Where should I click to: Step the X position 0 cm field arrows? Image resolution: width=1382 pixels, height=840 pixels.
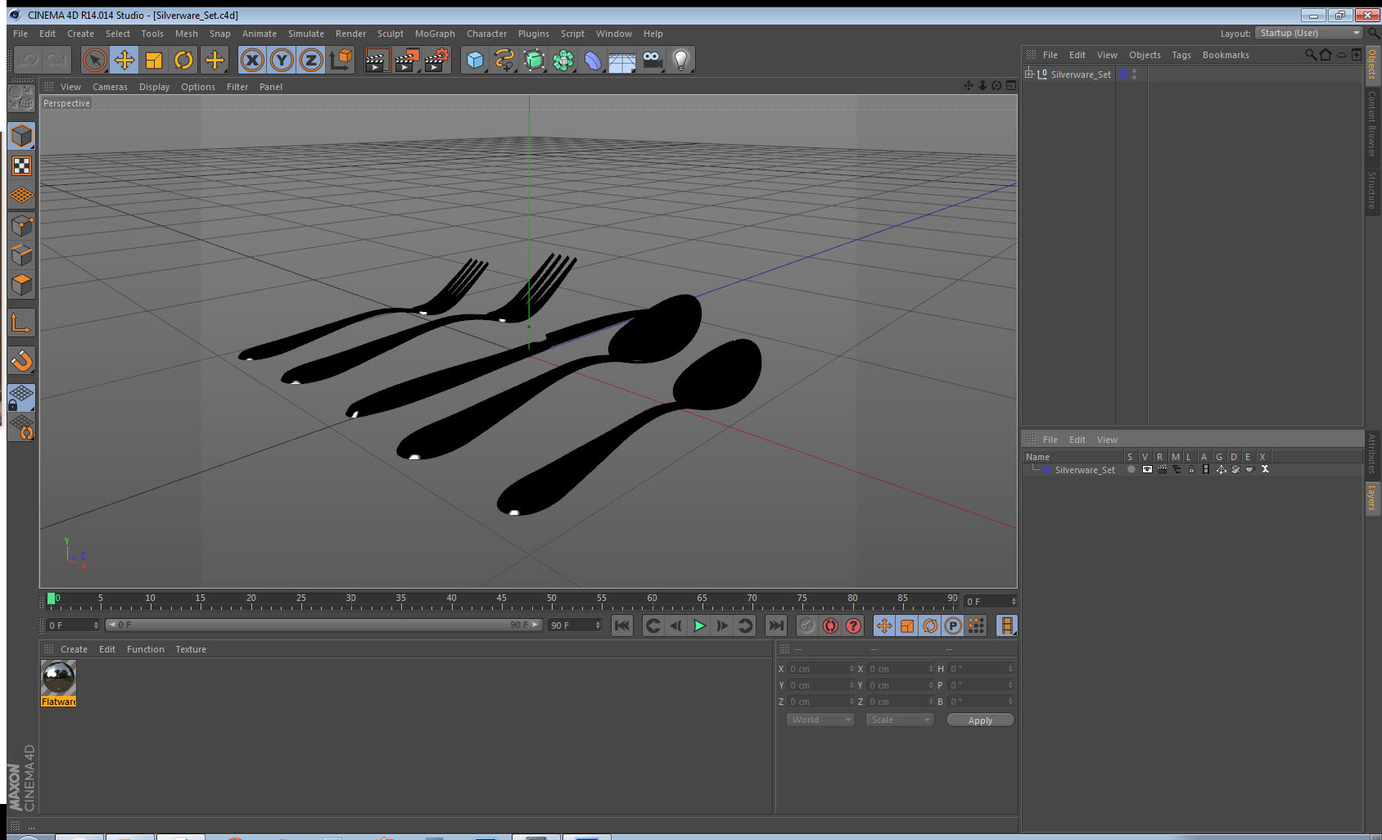(851, 669)
